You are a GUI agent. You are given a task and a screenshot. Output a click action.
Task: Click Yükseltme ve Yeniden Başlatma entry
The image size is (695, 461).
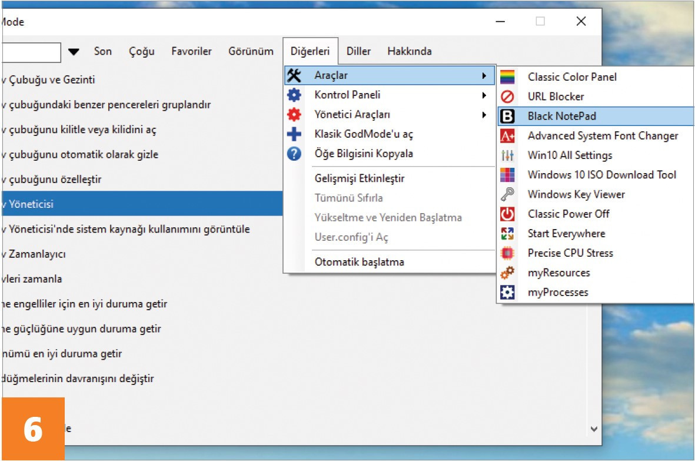(390, 217)
